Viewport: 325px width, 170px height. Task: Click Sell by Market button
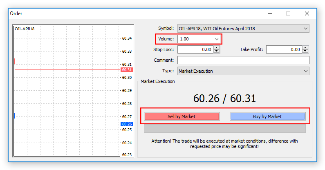point(182,116)
